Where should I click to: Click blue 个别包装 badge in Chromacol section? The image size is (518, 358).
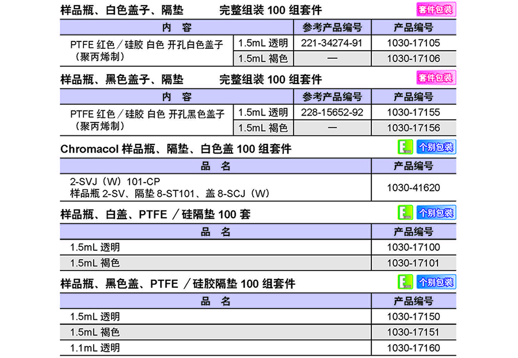(x=436, y=147)
